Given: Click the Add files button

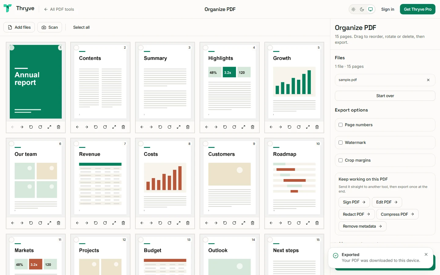Looking at the screenshot, I should click(x=19, y=27).
